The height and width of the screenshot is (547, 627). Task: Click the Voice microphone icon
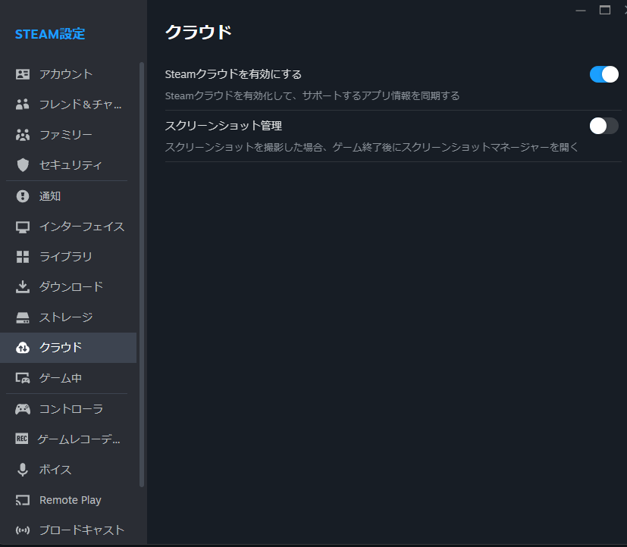tap(23, 470)
